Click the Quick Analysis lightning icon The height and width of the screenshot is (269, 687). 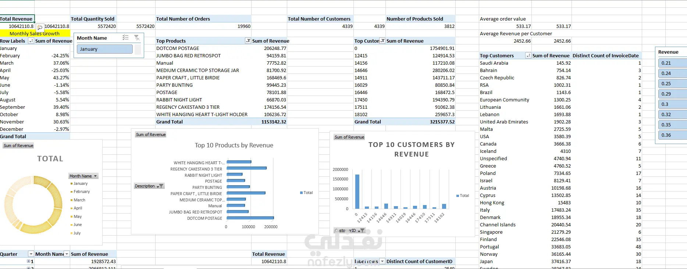click(x=40, y=27)
